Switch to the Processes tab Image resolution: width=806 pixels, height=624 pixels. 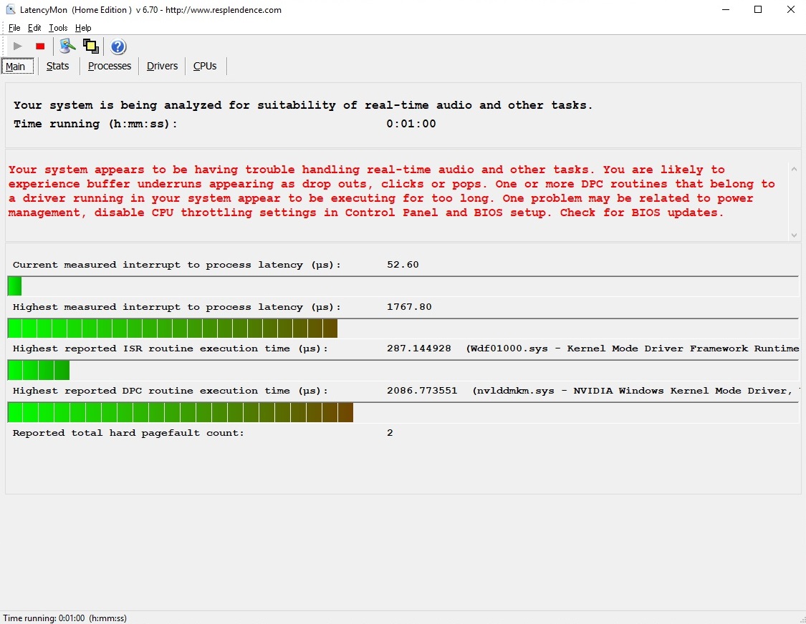click(110, 66)
